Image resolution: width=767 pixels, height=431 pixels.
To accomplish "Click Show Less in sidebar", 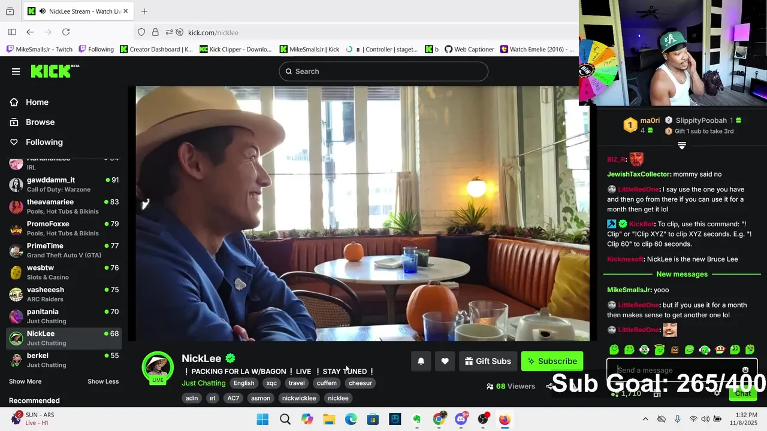I will click(x=103, y=381).
